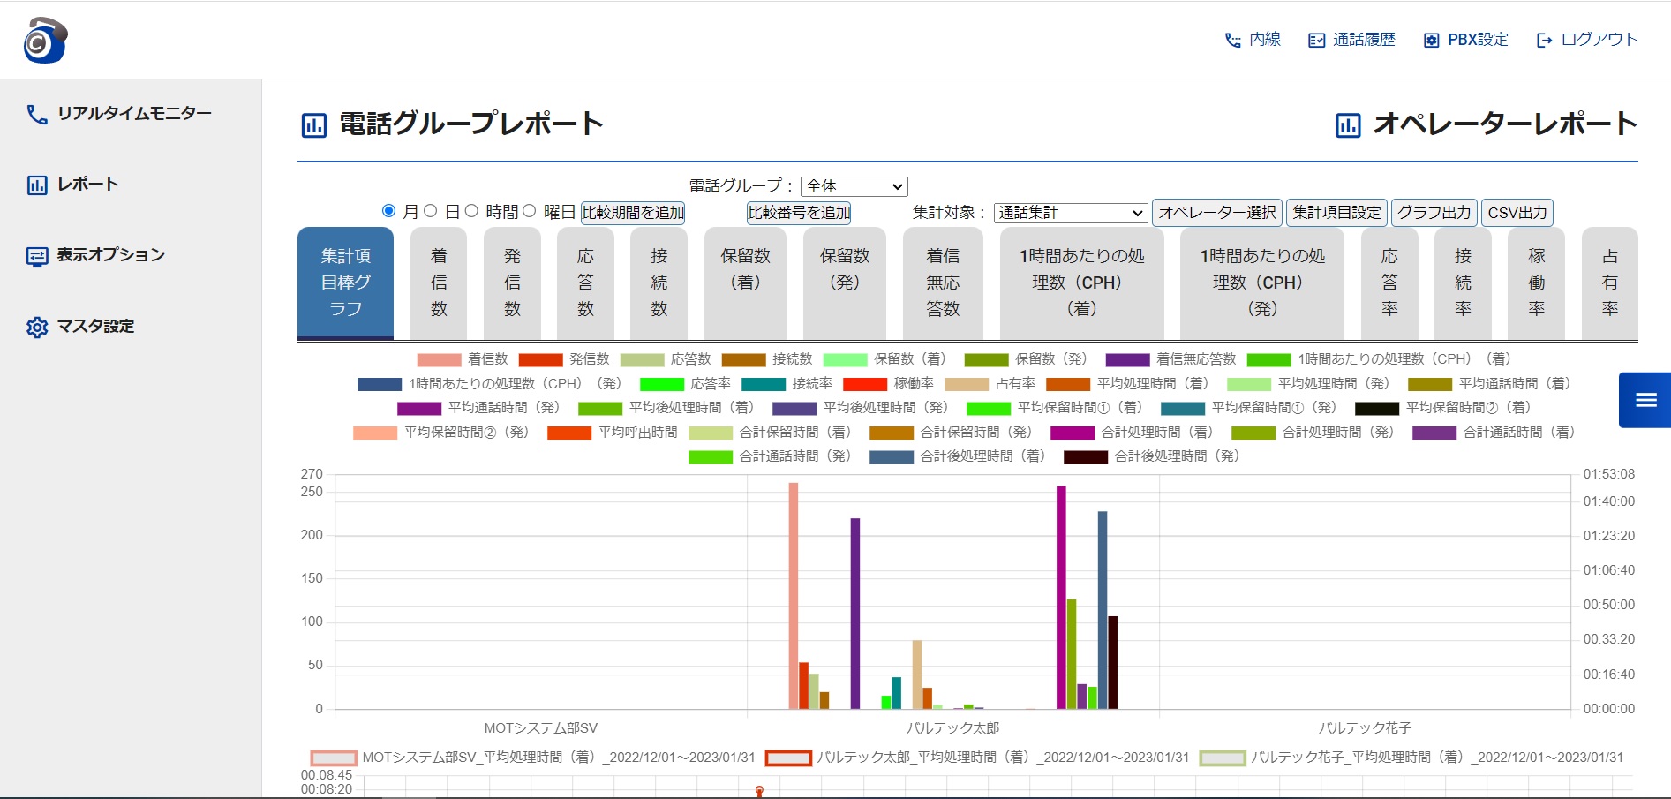Open レポート in sidebar

coord(87,185)
